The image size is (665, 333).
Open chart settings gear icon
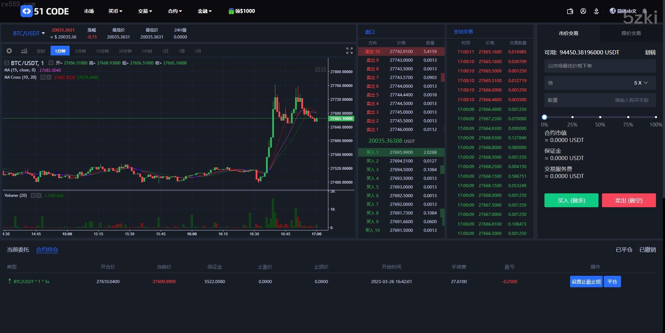[x=9, y=51]
